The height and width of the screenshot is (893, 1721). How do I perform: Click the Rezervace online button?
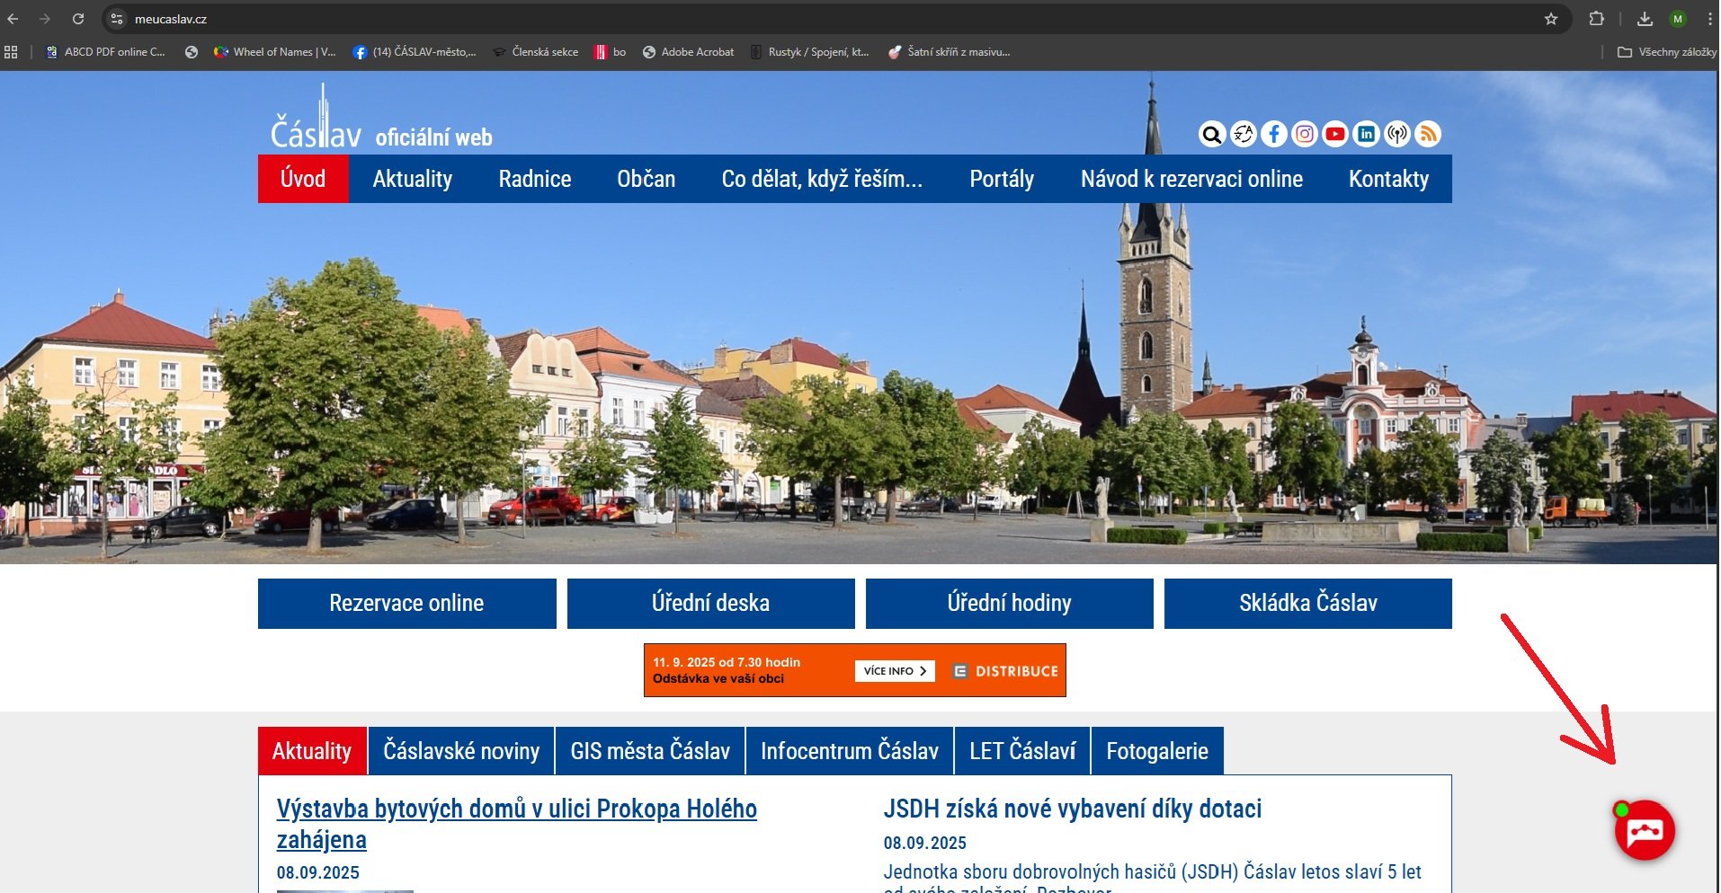coord(406,603)
